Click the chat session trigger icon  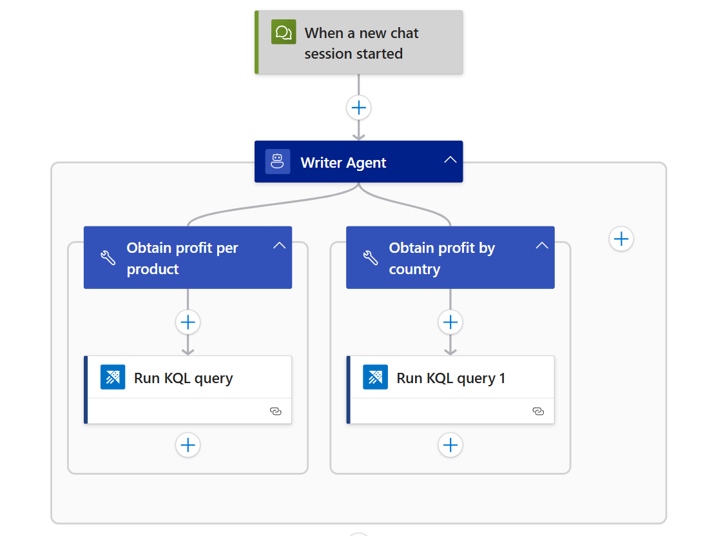284,32
